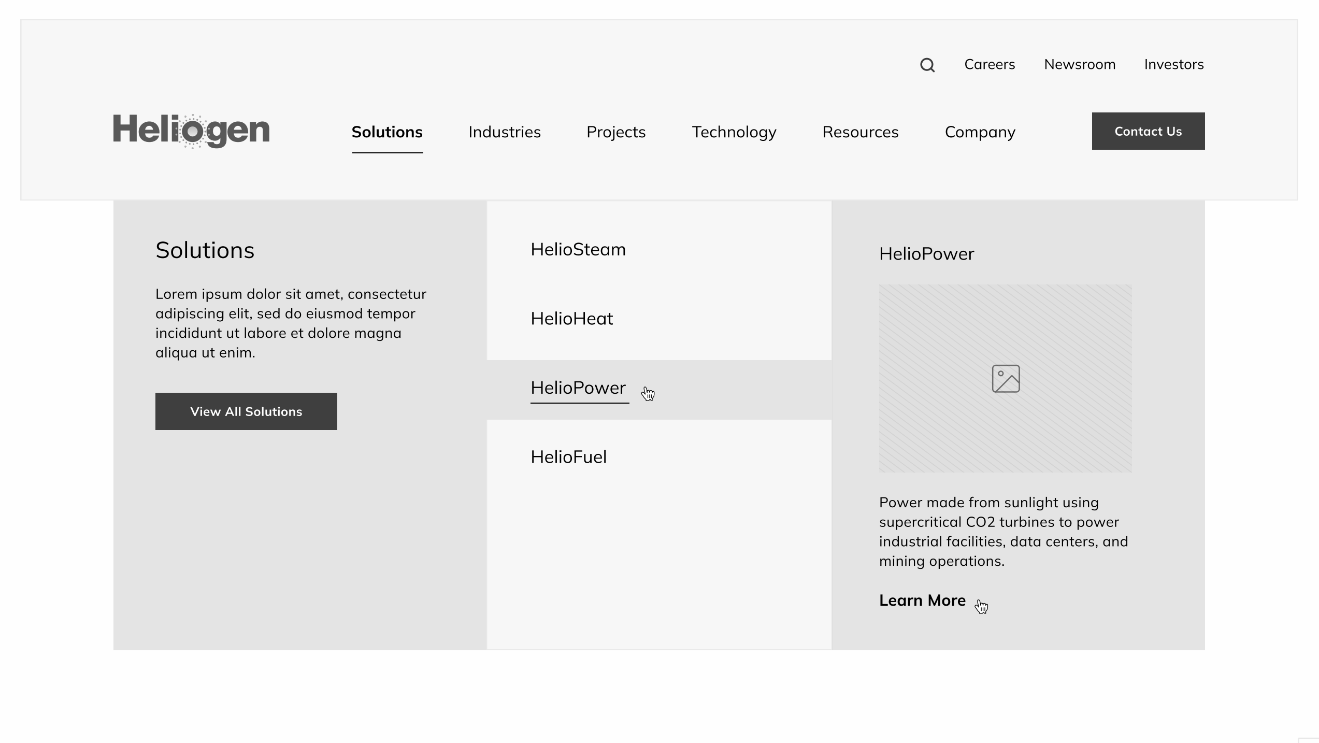Viewport: 1319px width, 743px height.
Task: Open the Careers link
Action: click(x=989, y=65)
